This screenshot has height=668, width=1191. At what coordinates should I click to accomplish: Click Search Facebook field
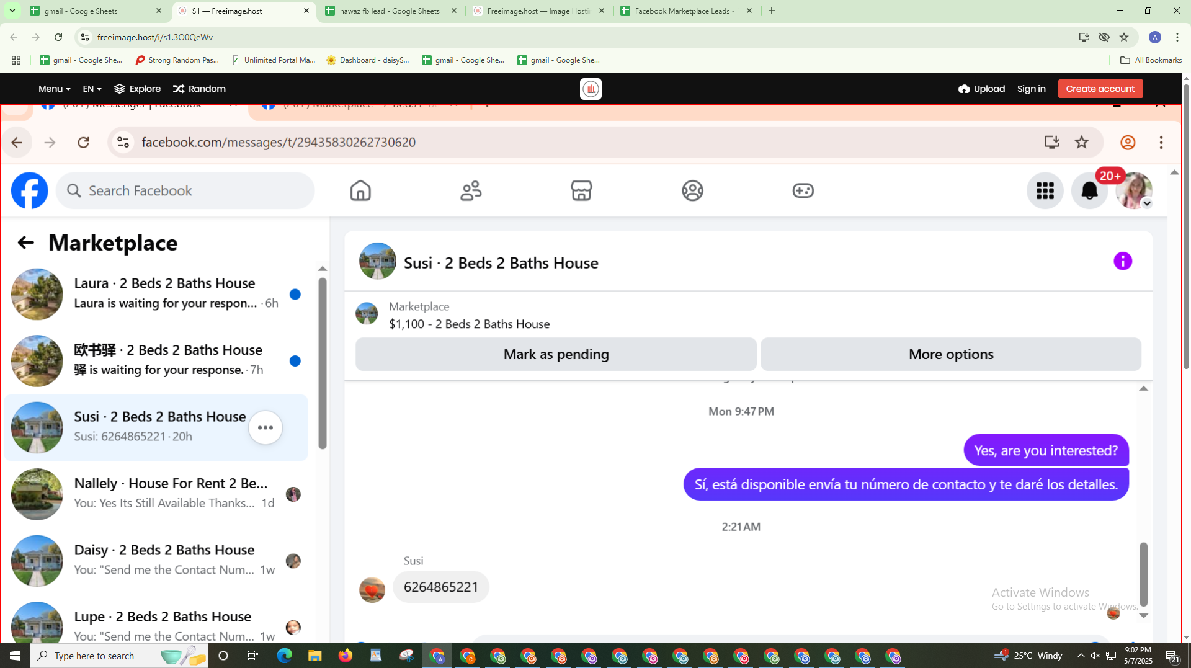click(x=185, y=190)
